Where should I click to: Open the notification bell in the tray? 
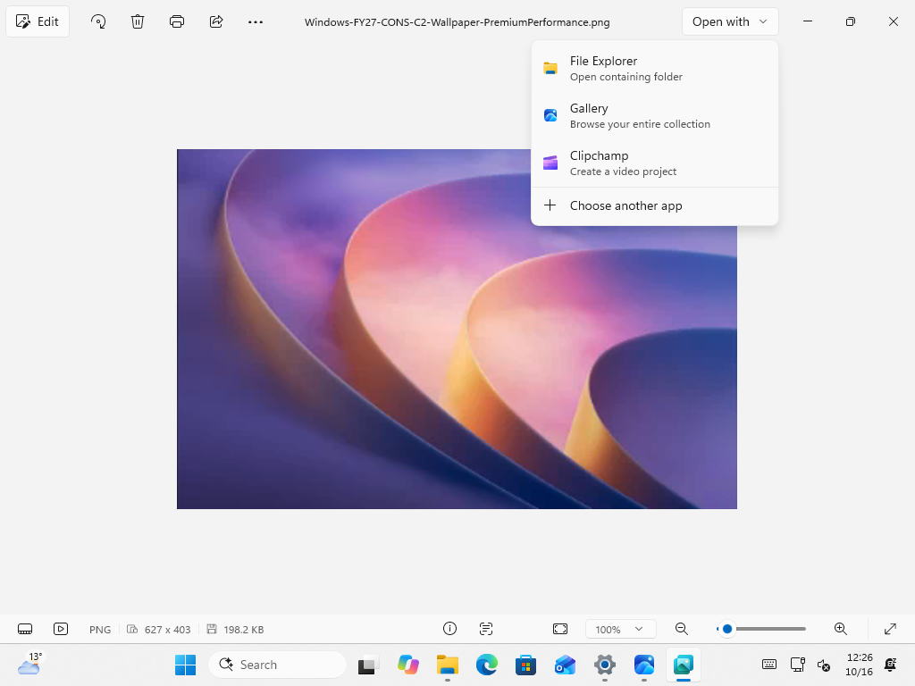[891, 665]
